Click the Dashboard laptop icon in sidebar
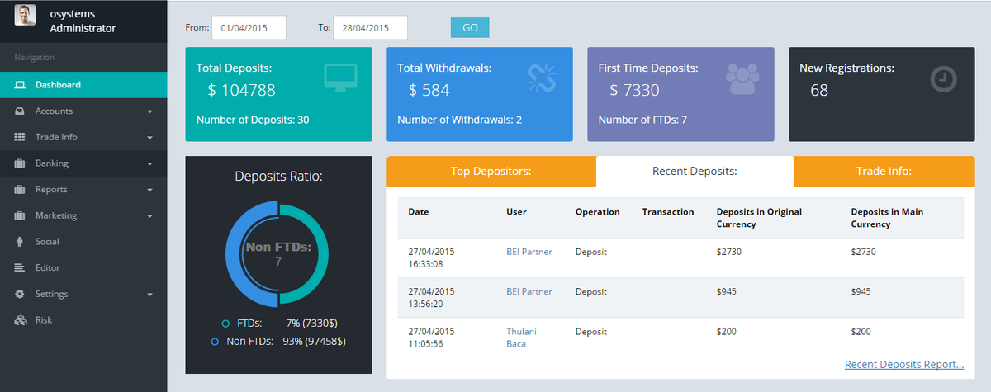Image resolution: width=991 pixels, height=392 pixels. click(x=20, y=85)
